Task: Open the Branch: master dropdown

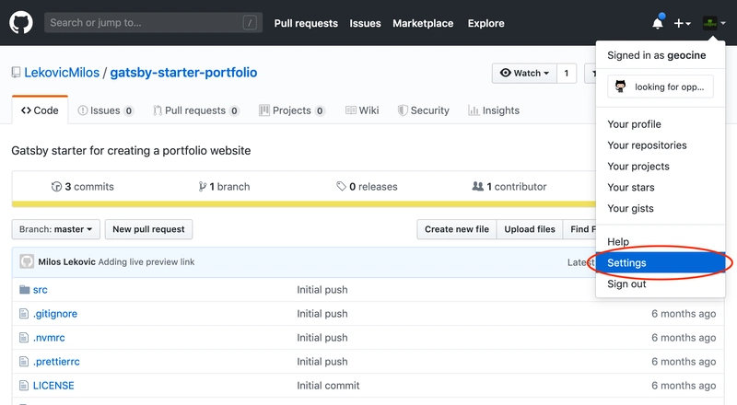Action: 56,229
